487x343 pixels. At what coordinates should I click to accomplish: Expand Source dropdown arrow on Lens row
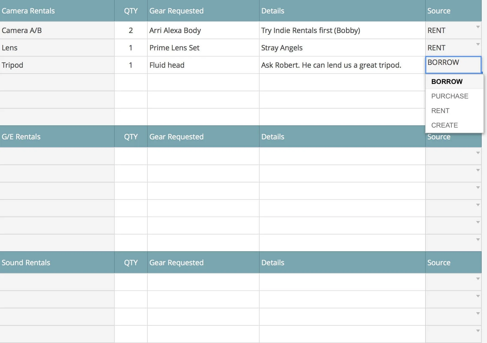point(478,44)
